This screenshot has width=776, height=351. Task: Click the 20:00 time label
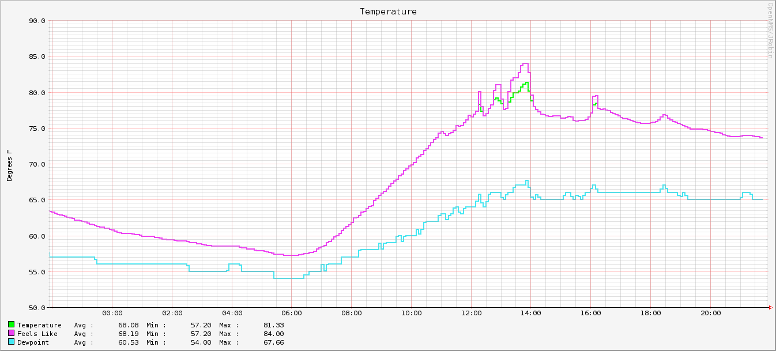711,313
